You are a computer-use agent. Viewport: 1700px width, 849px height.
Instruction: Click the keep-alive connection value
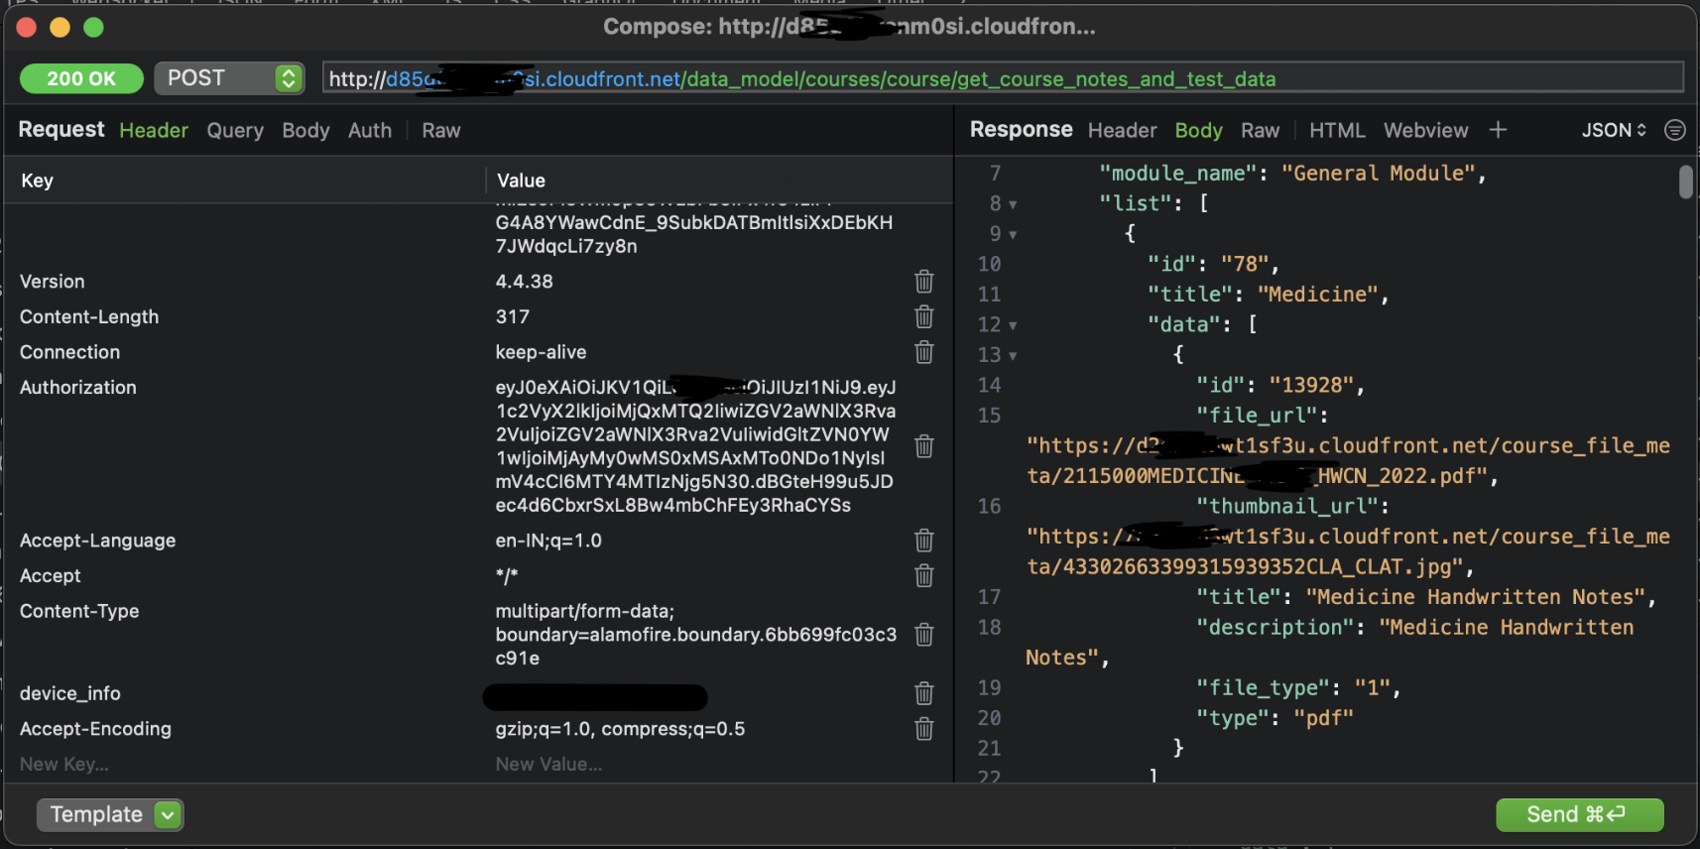(541, 352)
